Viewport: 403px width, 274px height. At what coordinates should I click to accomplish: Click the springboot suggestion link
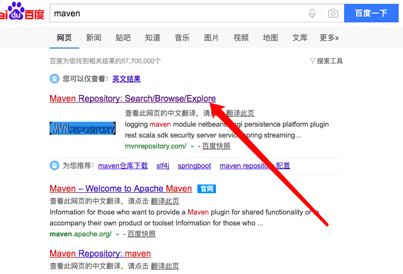[x=194, y=166]
